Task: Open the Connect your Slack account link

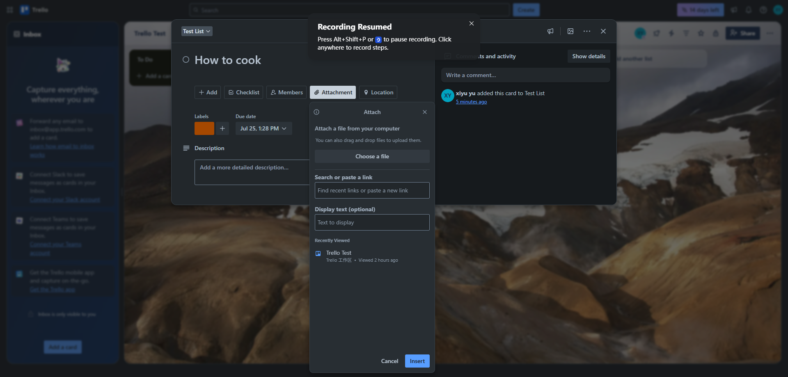Action: click(65, 200)
